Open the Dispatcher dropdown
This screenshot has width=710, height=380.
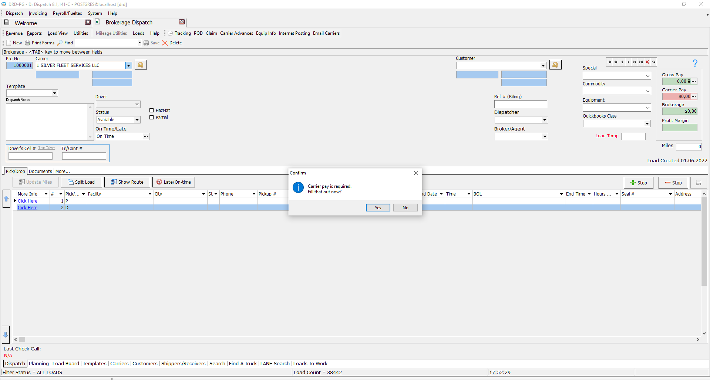[544, 120]
